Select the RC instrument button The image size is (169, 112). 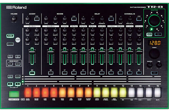pos(139,73)
